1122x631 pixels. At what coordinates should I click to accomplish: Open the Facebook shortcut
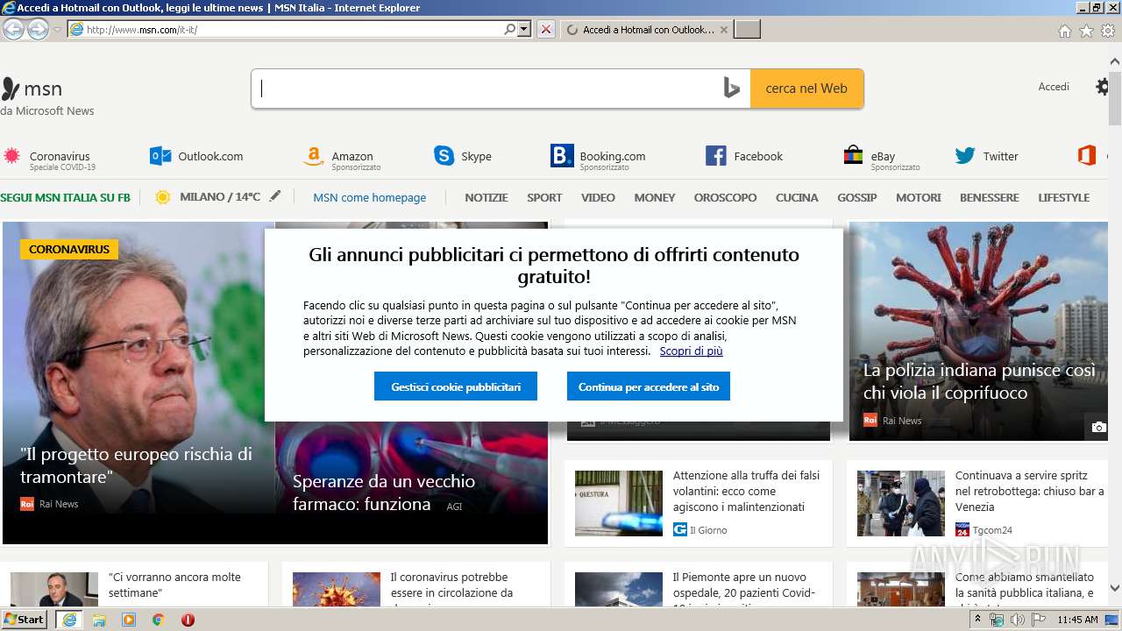point(744,156)
